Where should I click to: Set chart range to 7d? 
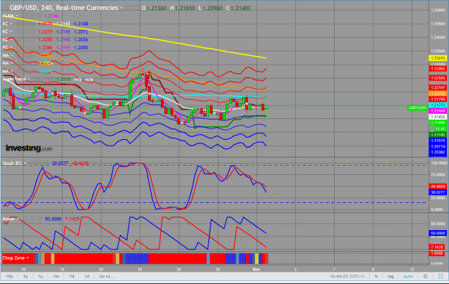72,276
